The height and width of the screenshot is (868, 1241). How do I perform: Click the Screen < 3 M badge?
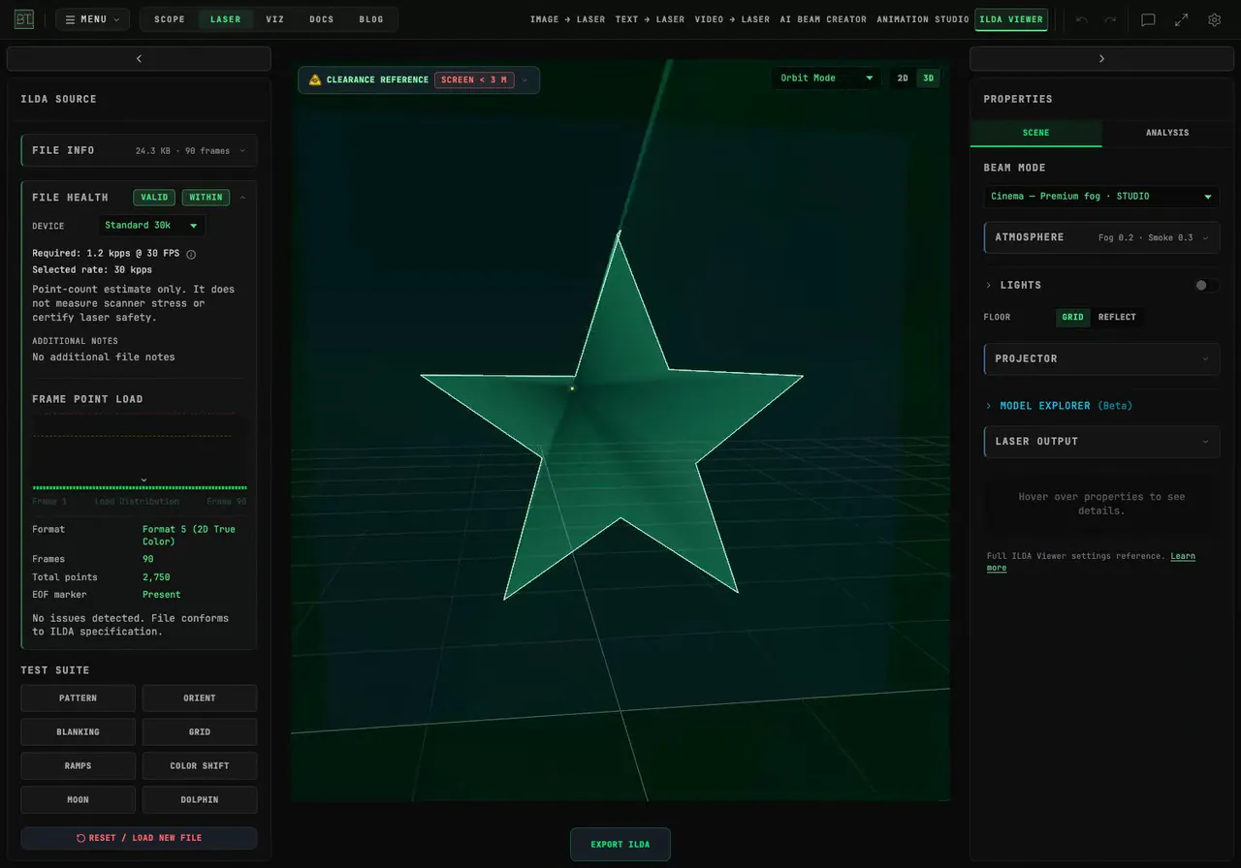coord(474,80)
